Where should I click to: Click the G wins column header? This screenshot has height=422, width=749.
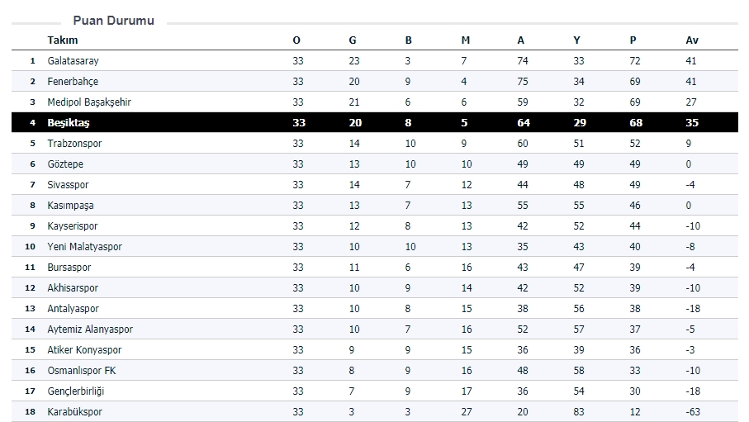pos(353,40)
